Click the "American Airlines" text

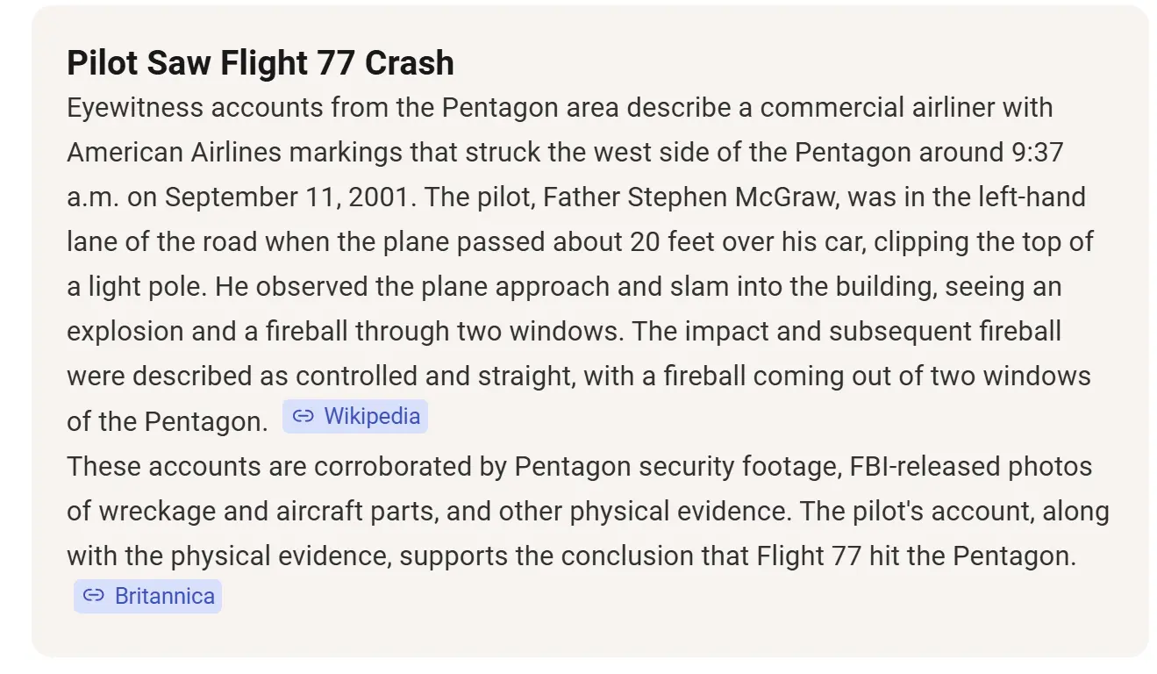174,153
